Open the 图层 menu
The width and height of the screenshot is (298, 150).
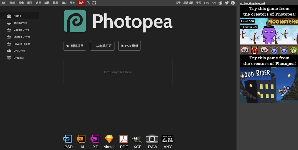tap(30, 3)
